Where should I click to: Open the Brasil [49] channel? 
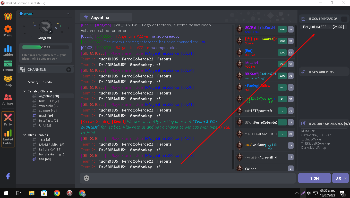tap(46, 116)
